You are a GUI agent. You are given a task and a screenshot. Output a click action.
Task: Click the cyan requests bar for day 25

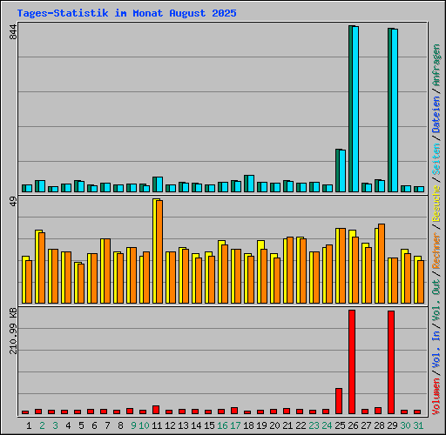(342, 171)
